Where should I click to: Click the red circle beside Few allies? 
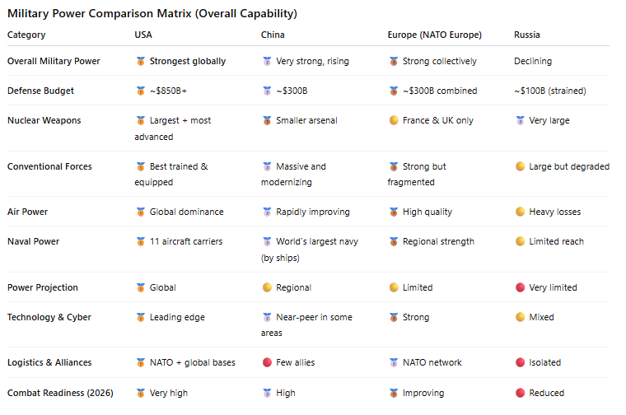pyautogui.click(x=267, y=362)
